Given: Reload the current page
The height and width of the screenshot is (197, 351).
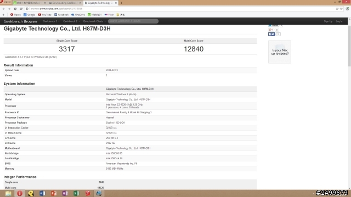Looking at the screenshot, I should (x=15, y=9).
